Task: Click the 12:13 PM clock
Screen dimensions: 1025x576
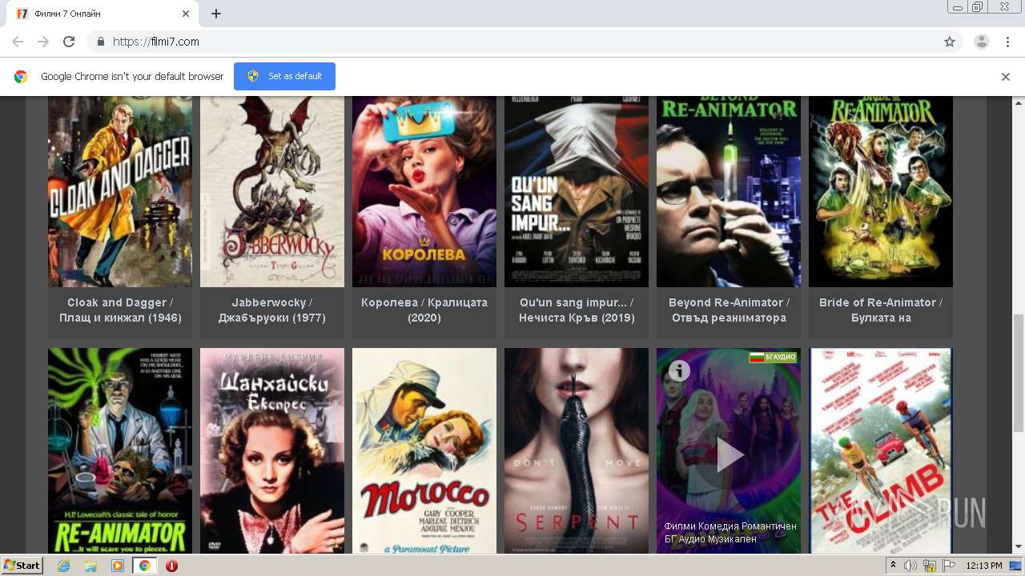Action: pyautogui.click(x=984, y=566)
